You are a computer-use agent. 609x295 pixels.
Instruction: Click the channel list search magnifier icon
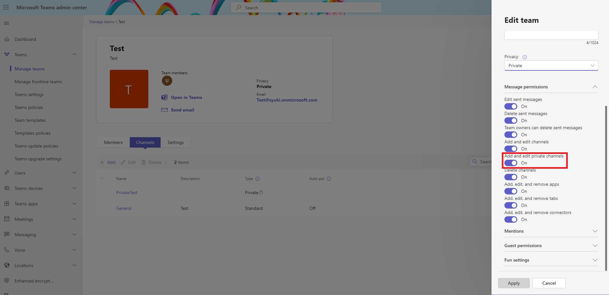click(475, 162)
